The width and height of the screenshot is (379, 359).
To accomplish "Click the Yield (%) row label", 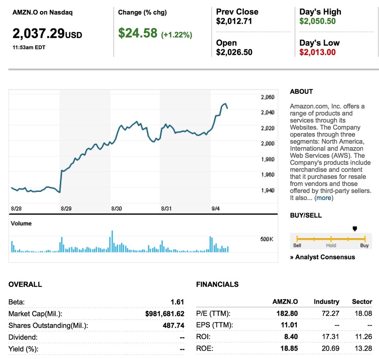I will pyautogui.click(x=23, y=349).
